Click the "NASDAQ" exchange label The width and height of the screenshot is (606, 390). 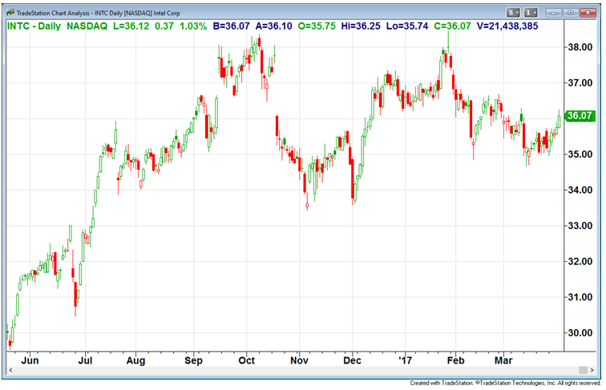pyautogui.click(x=87, y=26)
